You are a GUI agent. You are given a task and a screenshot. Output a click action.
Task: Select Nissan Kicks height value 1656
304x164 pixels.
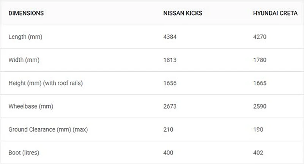pos(170,83)
